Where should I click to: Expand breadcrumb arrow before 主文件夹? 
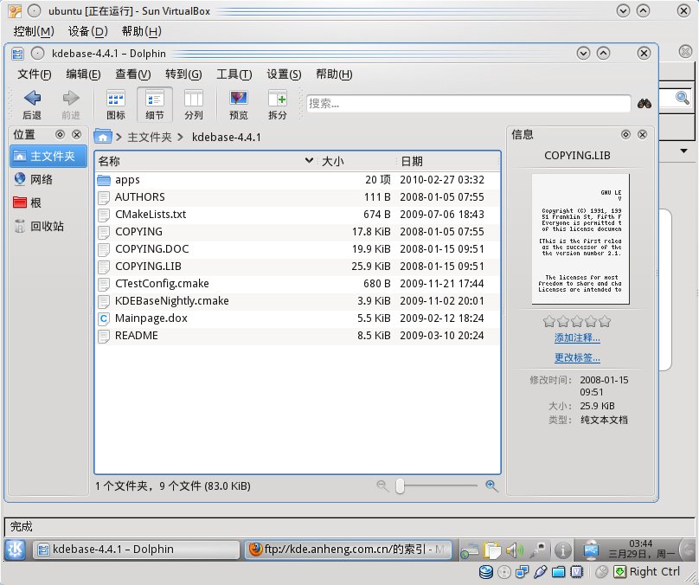119,137
